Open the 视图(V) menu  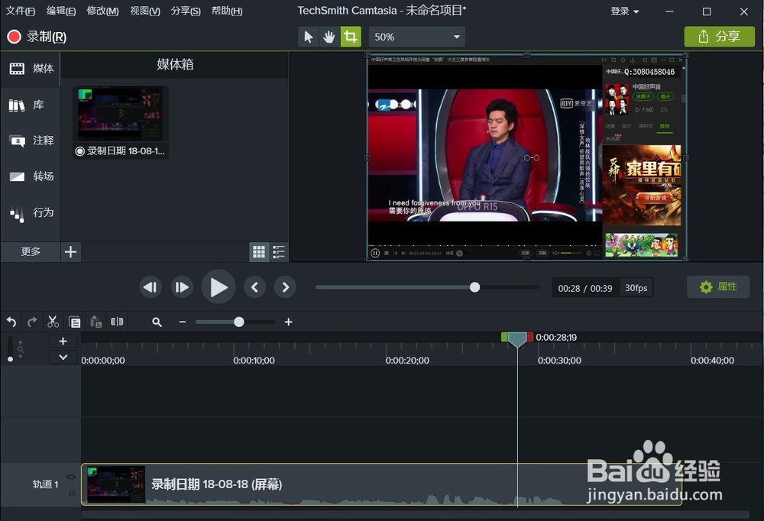144,11
